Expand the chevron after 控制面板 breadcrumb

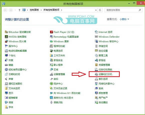coord(41,10)
